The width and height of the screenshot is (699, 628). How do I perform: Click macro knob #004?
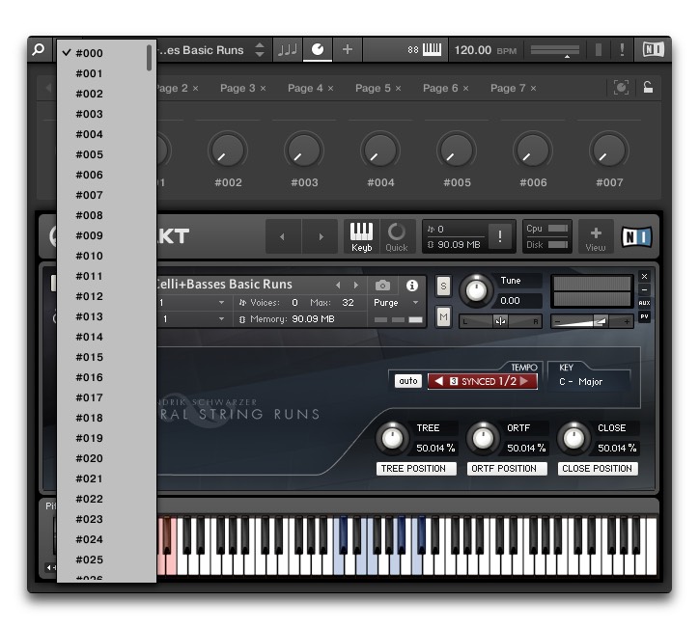tap(380, 150)
